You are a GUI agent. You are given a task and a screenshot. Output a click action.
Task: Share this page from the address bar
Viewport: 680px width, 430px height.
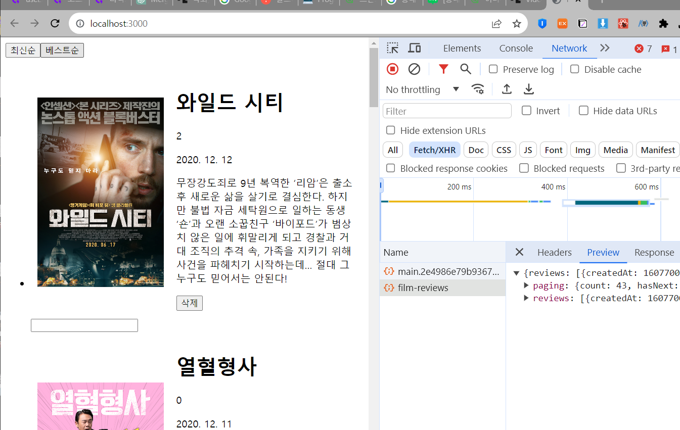pyautogui.click(x=496, y=23)
